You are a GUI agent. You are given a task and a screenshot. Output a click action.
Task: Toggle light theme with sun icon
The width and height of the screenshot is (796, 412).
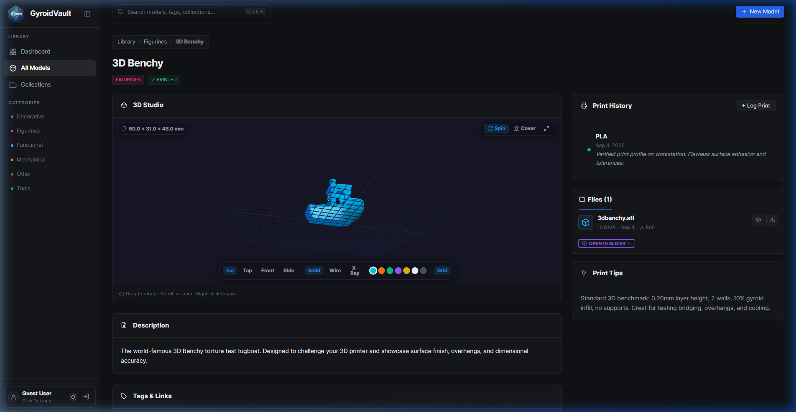tap(73, 397)
